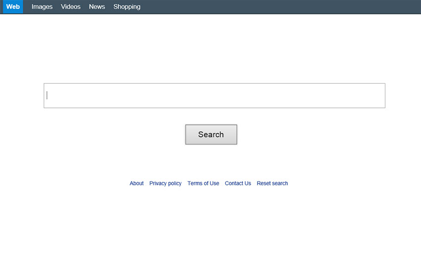421x271 pixels.
Task: Browse image results via Images in the top bar
Action: [42, 7]
